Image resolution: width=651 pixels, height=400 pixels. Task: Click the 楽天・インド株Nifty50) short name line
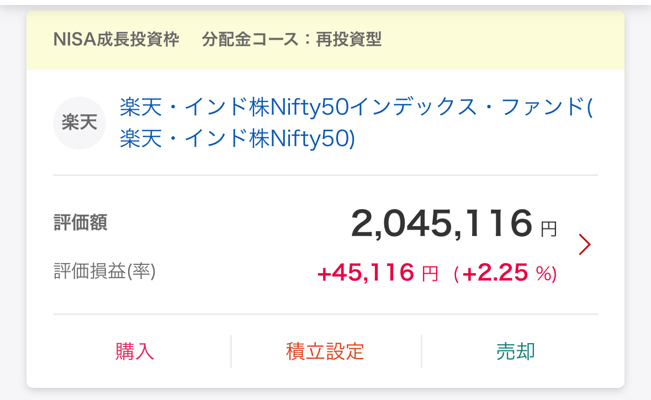237,139
